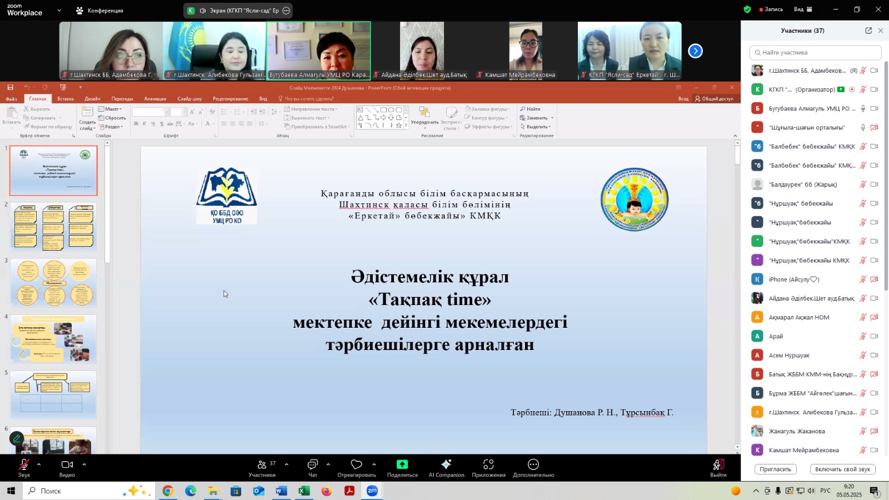Open the Вставка ribbon tab

click(66, 99)
